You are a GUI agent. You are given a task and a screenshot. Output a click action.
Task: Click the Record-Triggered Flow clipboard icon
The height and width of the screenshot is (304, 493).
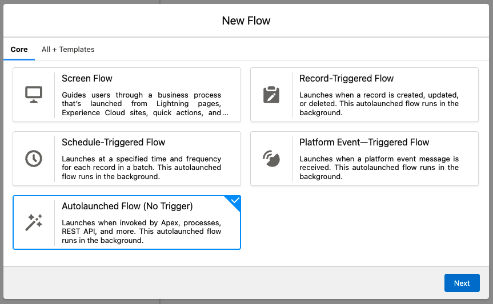click(271, 95)
